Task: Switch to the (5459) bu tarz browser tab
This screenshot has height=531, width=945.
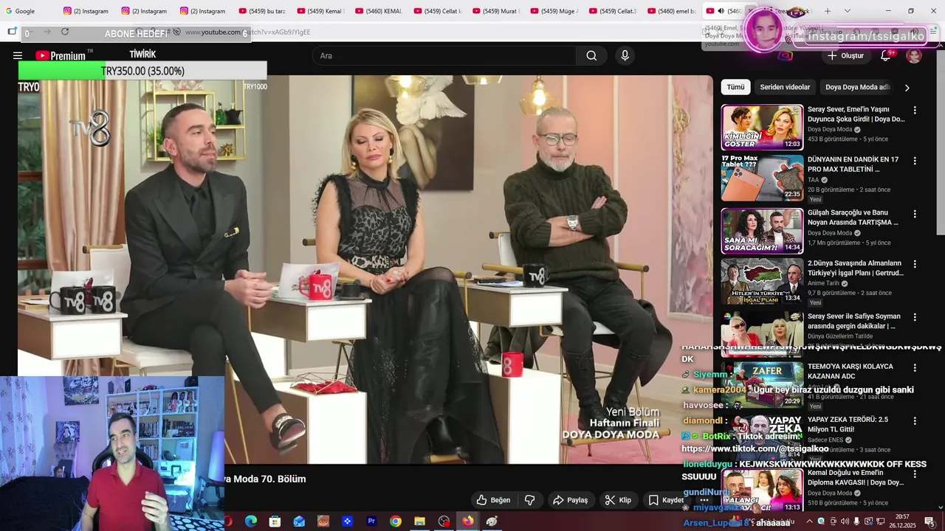Action: click(262, 11)
